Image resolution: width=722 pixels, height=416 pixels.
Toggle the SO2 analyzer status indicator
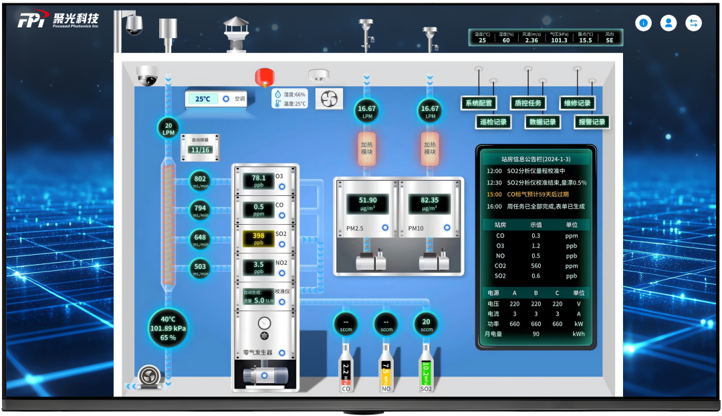[x=281, y=244]
